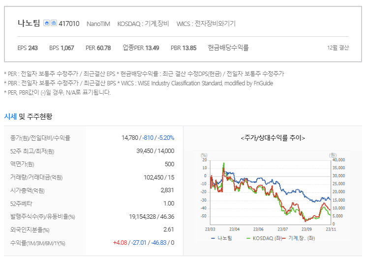Click the KOSDAQ (좌) chart legend entry

(264, 238)
